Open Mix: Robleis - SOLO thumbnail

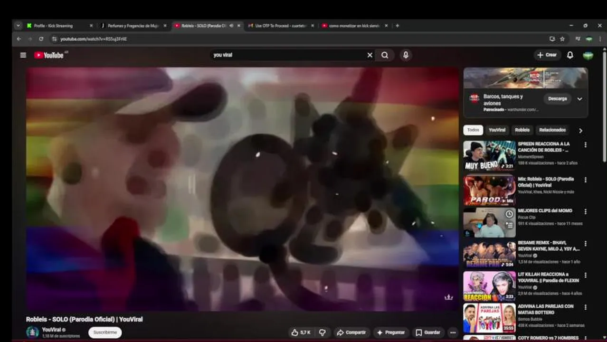click(x=490, y=190)
